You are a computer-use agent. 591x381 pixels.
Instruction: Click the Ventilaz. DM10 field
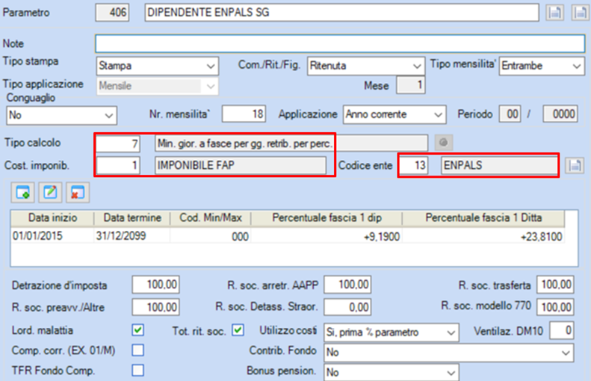(x=562, y=330)
